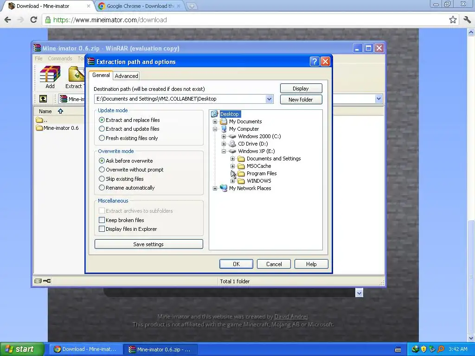Click the bookmark star icon in Chrome
Viewport: 475px width, 356px height.
pyautogui.click(x=453, y=19)
